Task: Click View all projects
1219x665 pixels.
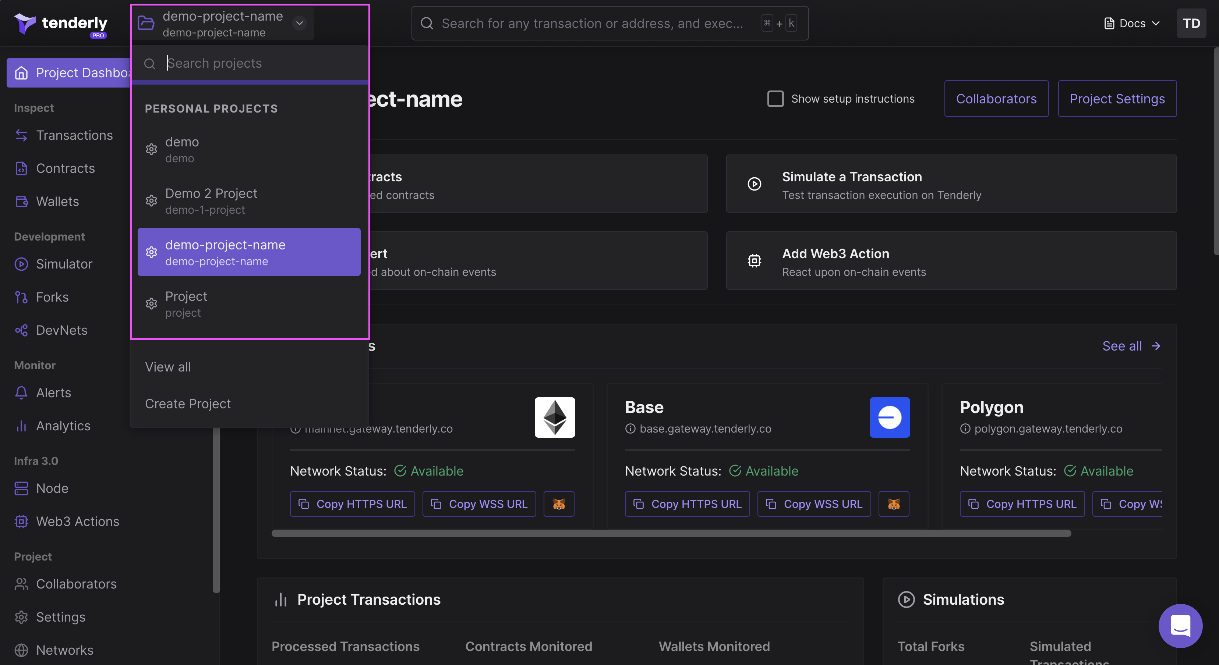Action: tap(168, 367)
